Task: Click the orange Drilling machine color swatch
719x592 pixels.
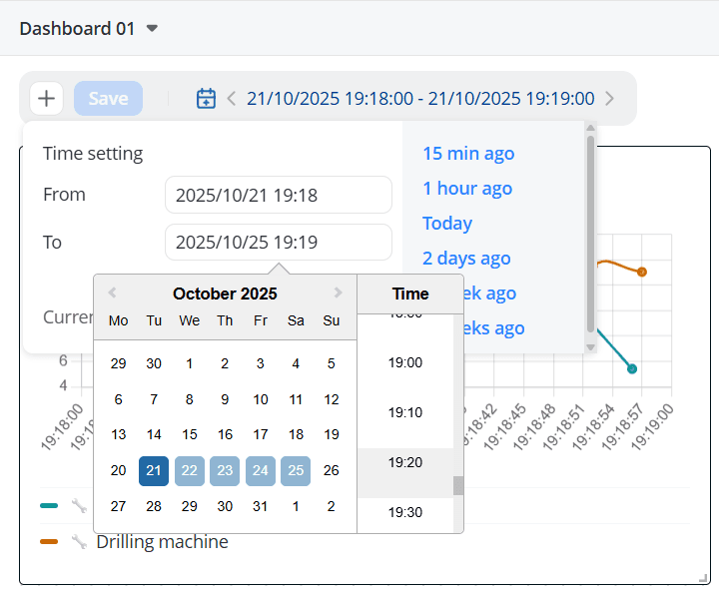Action: click(x=49, y=541)
